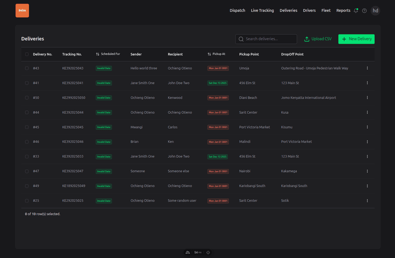Open the notifications bell icon
Viewport: 395px width, 258px height.
click(x=355, y=11)
